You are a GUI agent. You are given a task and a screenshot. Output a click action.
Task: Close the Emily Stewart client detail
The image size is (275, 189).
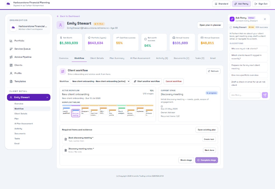[x=47, y=97]
